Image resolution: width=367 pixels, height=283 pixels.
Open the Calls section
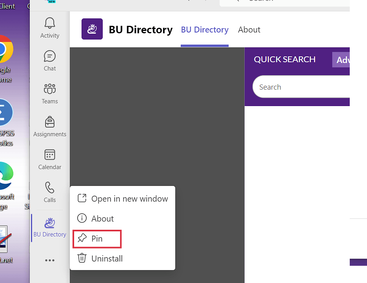tap(50, 192)
